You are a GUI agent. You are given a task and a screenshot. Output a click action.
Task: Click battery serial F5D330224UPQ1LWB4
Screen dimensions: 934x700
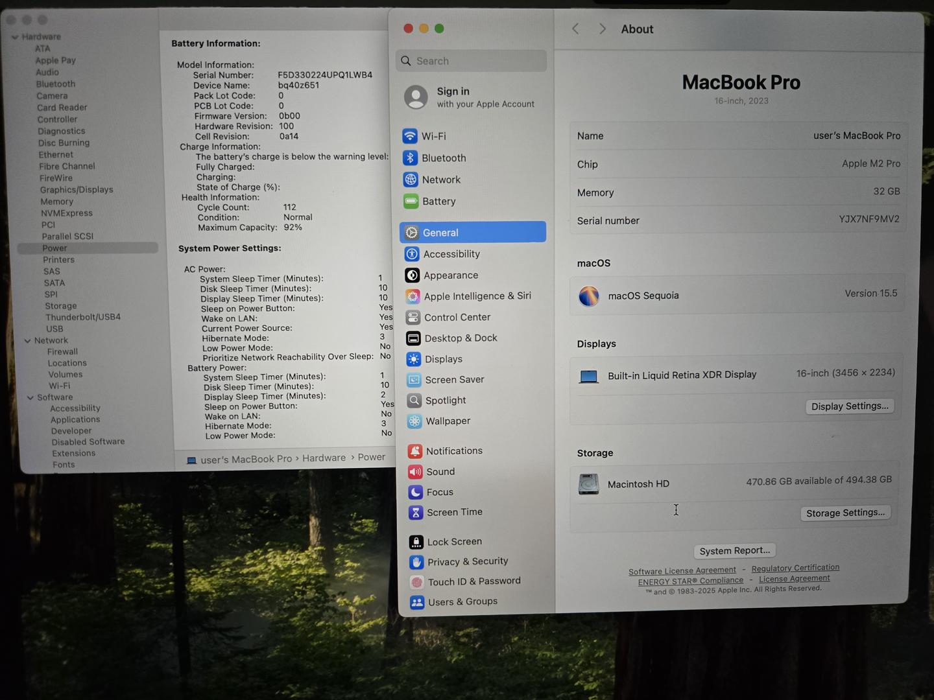pos(325,75)
